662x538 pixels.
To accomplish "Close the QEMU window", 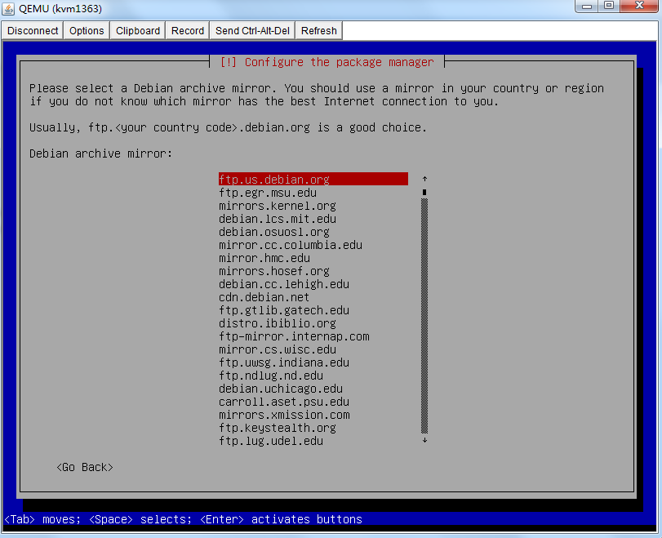I will [639, 6].
